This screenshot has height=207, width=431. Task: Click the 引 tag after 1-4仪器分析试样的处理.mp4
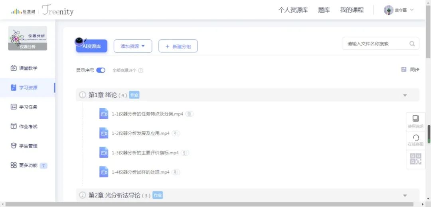176,172
